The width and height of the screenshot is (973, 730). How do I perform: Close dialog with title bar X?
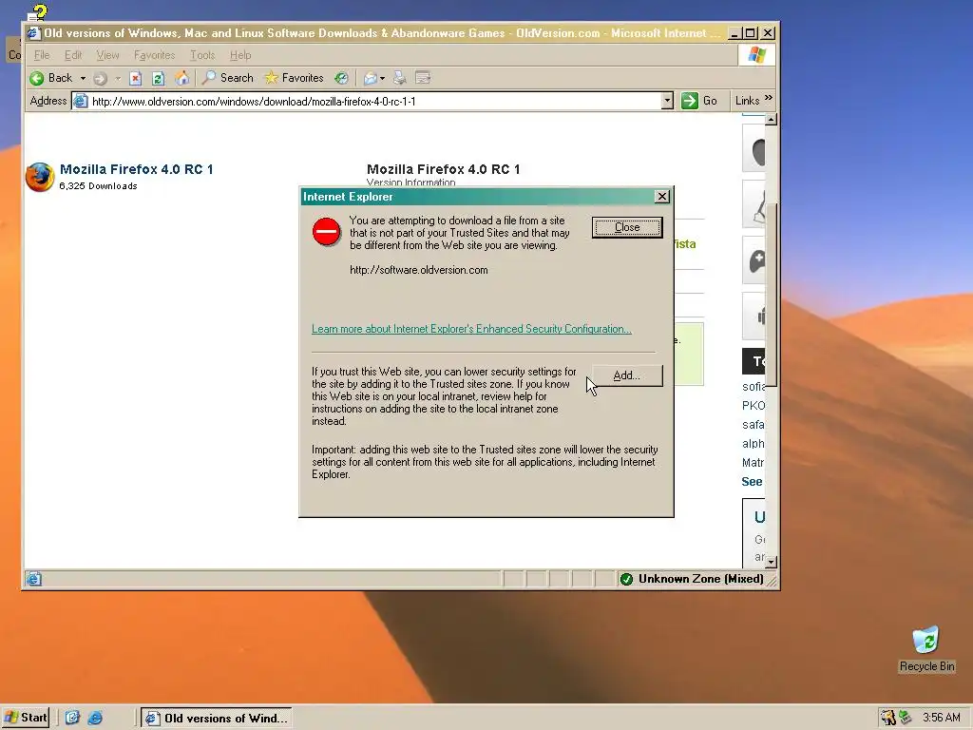coord(662,196)
